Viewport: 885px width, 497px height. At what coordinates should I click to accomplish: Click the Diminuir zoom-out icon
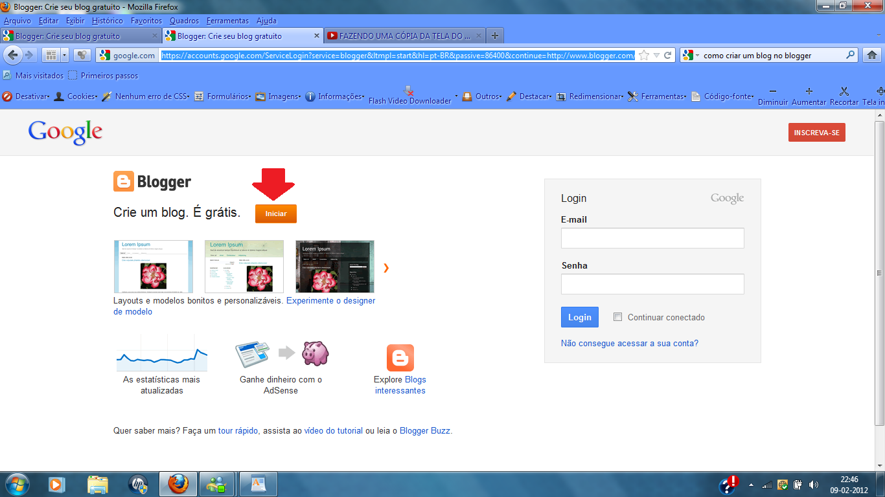pyautogui.click(x=773, y=91)
